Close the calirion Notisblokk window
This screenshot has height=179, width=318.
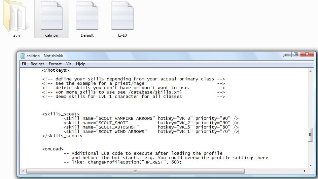[x=307, y=55]
